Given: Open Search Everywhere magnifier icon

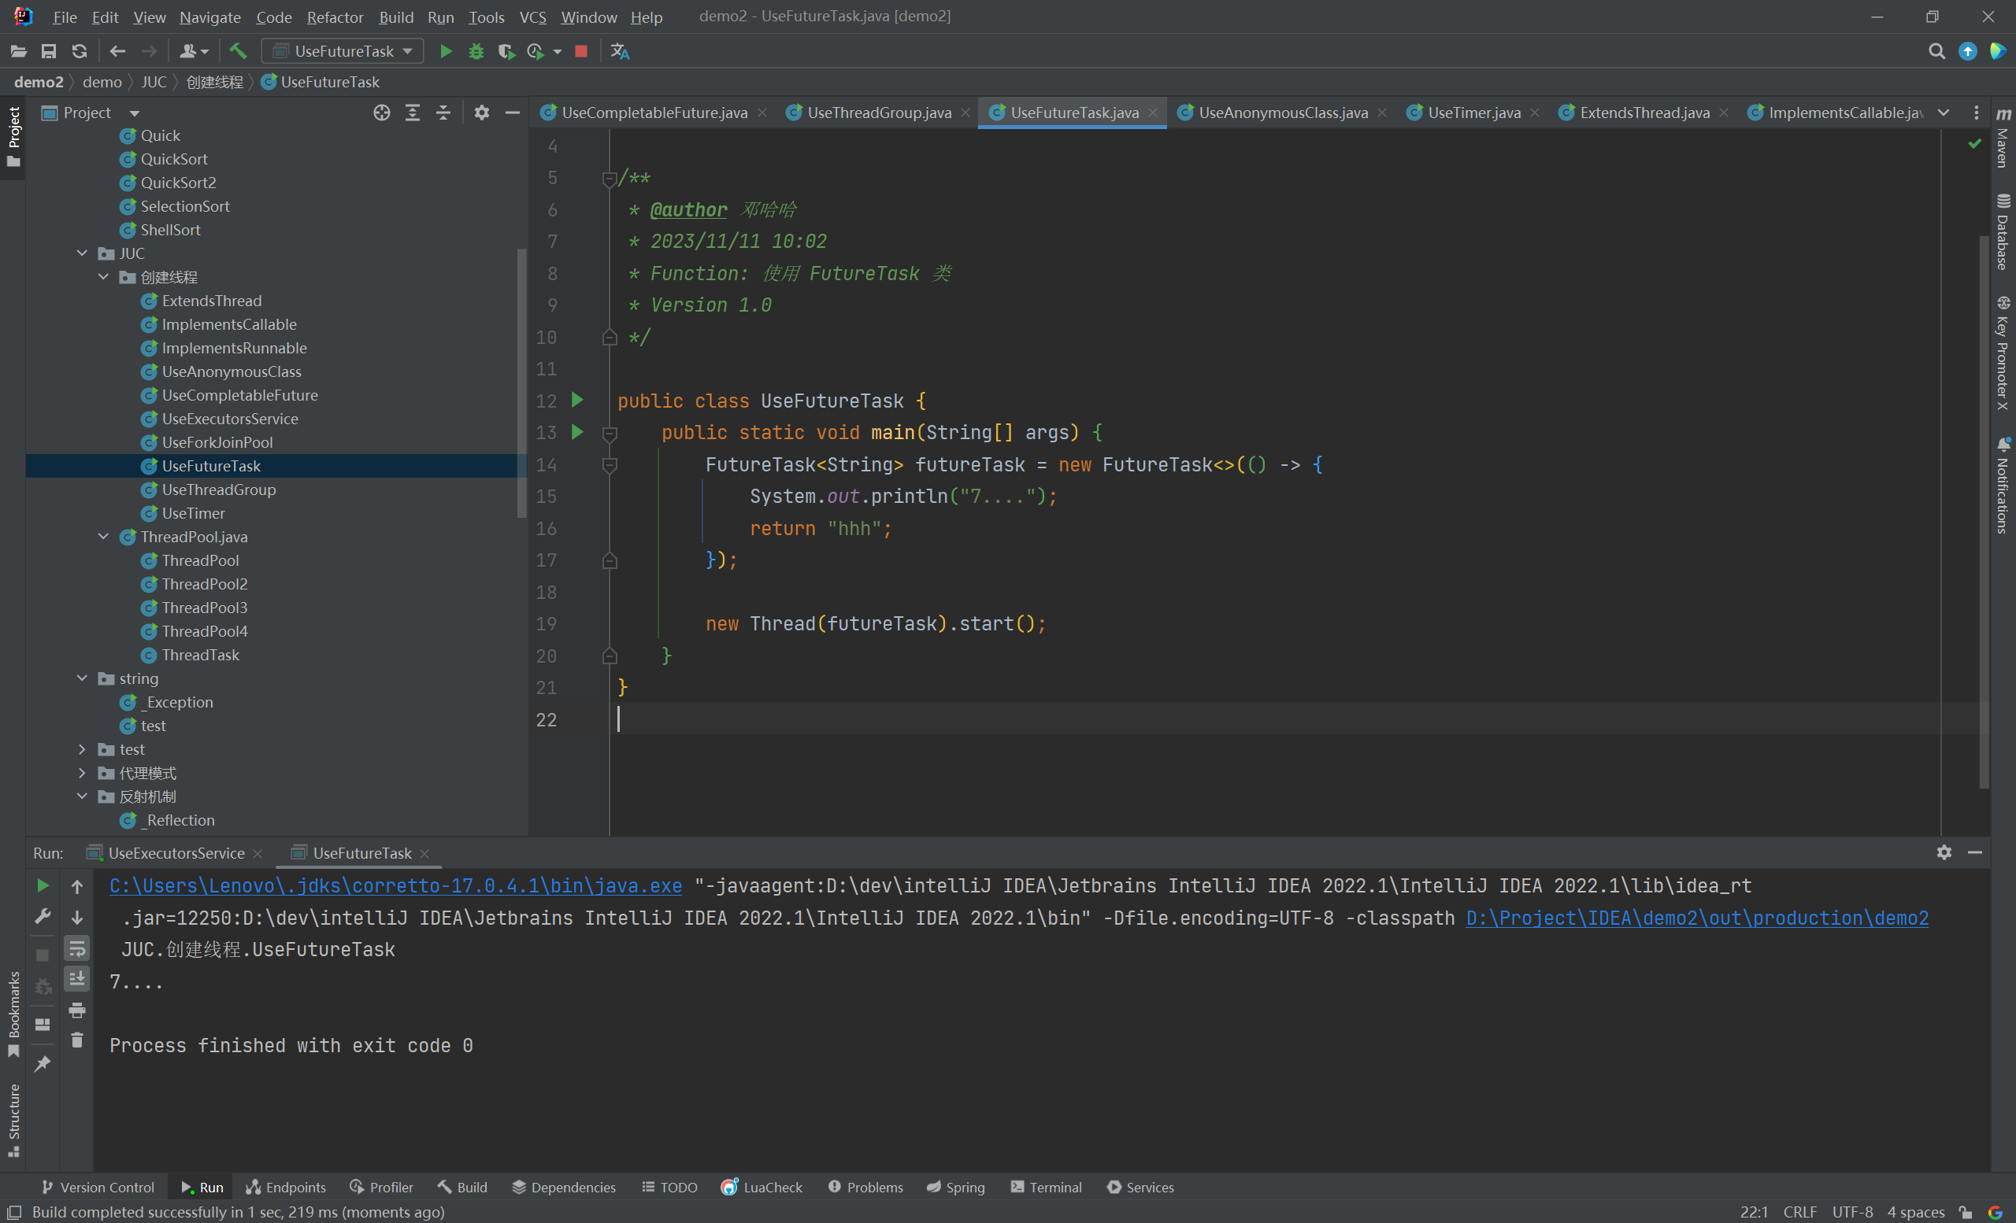Looking at the screenshot, I should click(1936, 51).
